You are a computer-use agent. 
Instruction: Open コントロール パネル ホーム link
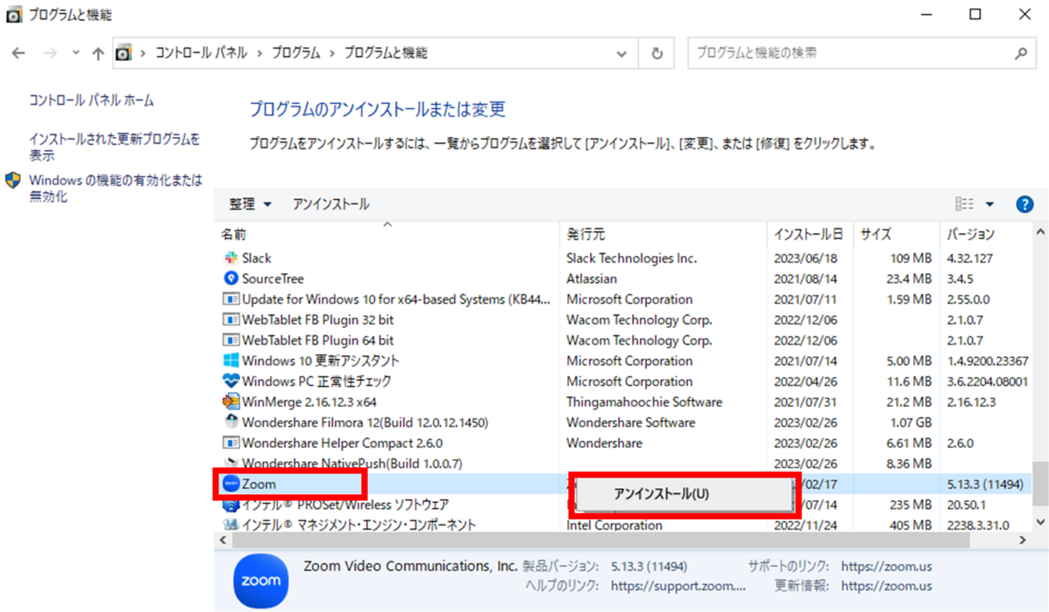(91, 100)
